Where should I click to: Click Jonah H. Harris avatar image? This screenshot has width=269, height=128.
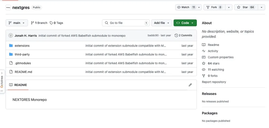11,35
